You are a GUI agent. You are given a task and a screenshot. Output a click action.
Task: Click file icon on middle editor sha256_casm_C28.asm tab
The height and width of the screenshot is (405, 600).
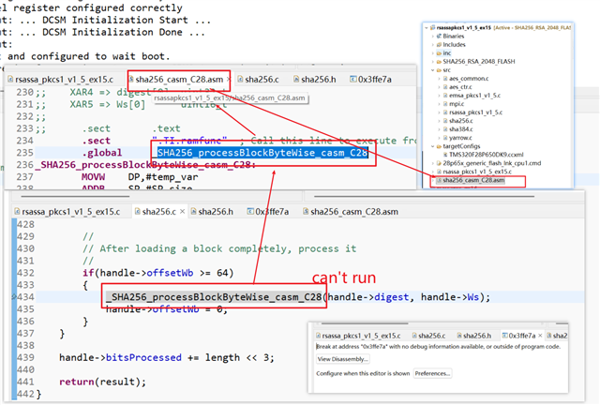pos(306,211)
